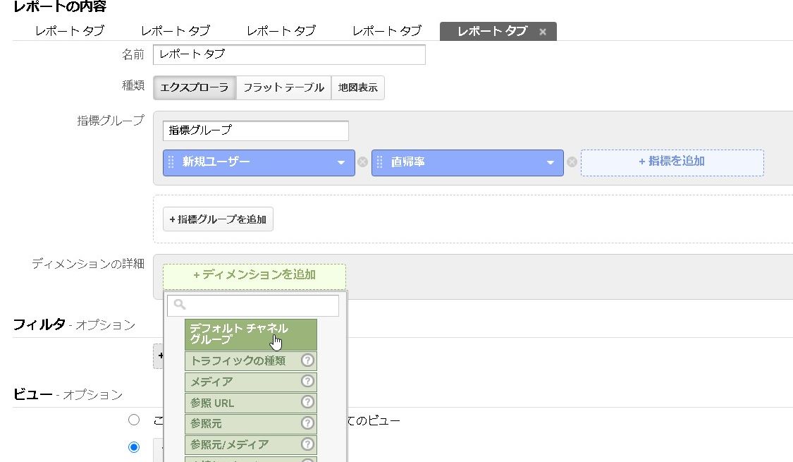Open help for トラフィックの種類 dimension
Image resolution: width=793 pixels, height=462 pixels.
tap(307, 360)
